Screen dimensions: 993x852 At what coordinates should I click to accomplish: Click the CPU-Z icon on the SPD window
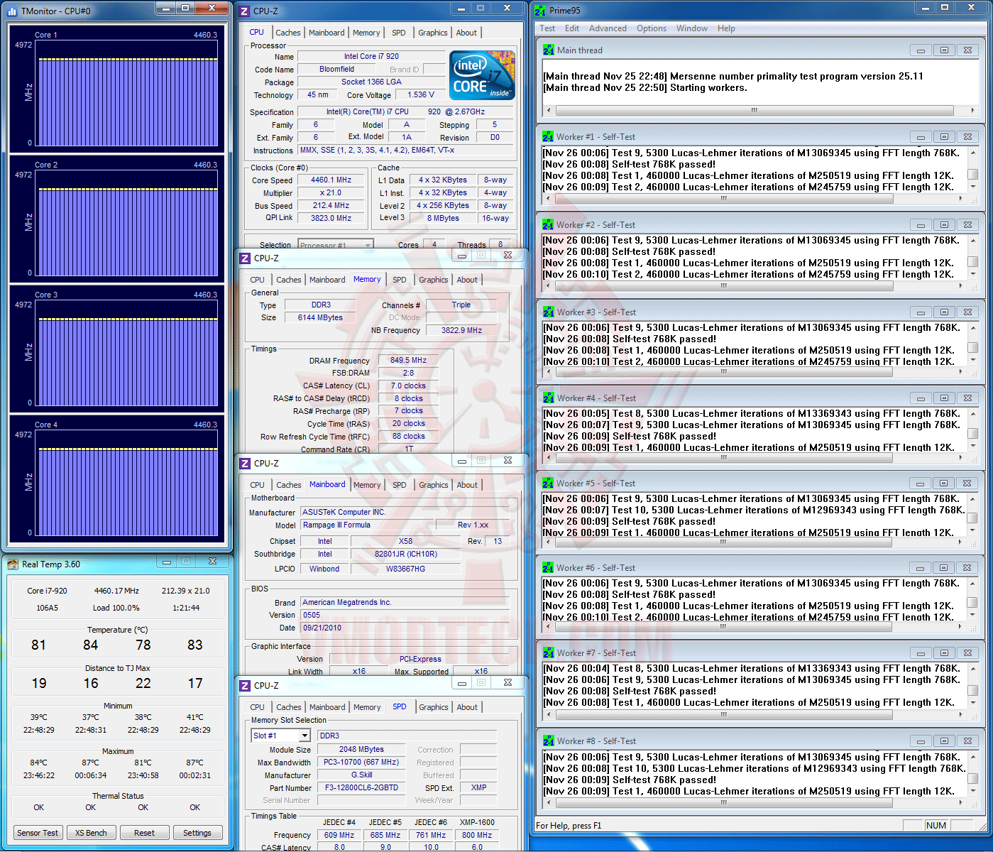(x=245, y=686)
